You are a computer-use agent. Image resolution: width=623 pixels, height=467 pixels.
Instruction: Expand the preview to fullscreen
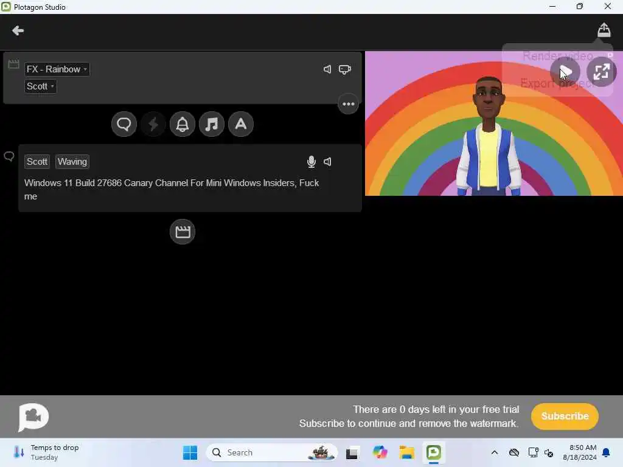point(602,72)
